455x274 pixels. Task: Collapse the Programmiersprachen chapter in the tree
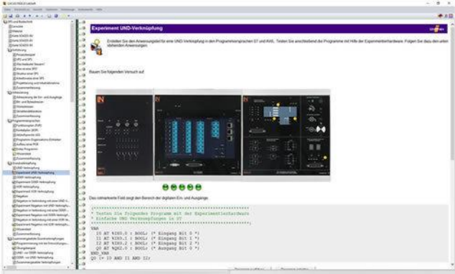tap(9, 121)
